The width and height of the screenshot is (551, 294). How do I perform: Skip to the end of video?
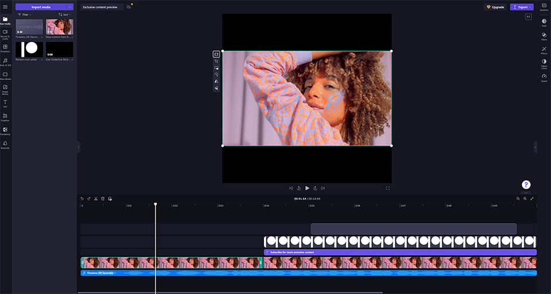[x=323, y=188]
